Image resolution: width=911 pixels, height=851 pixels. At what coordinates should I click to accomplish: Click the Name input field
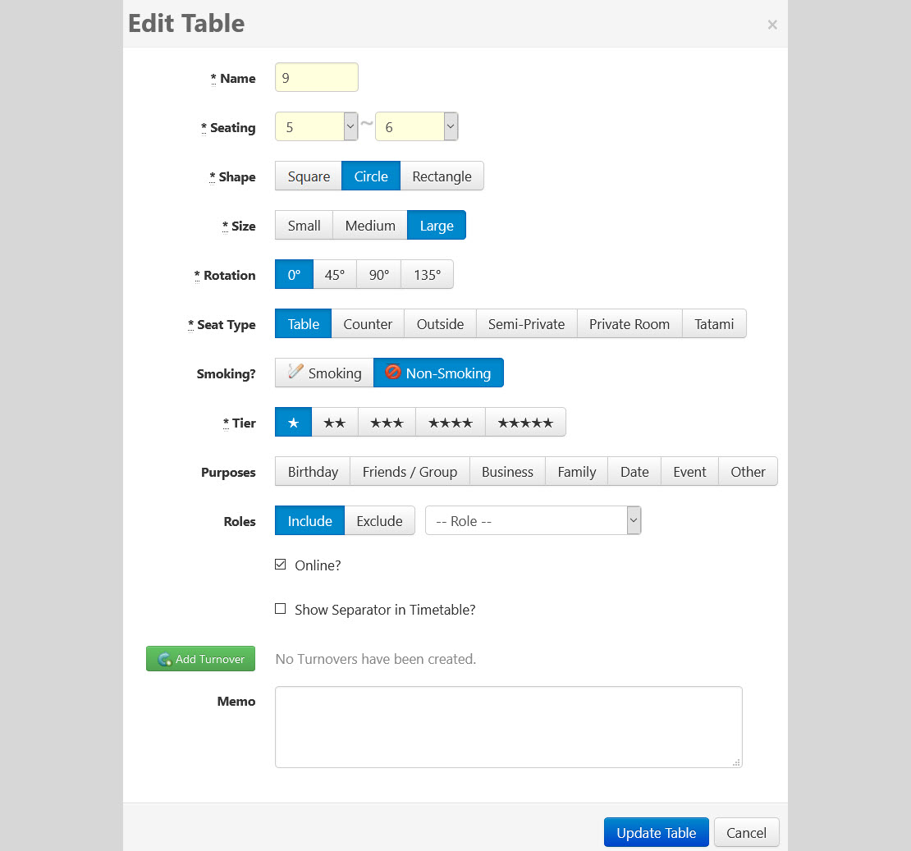click(x=317, y=77)
